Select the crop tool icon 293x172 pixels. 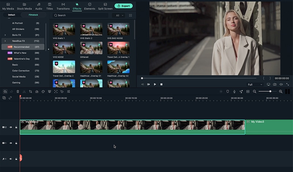[x=30, y=92]
